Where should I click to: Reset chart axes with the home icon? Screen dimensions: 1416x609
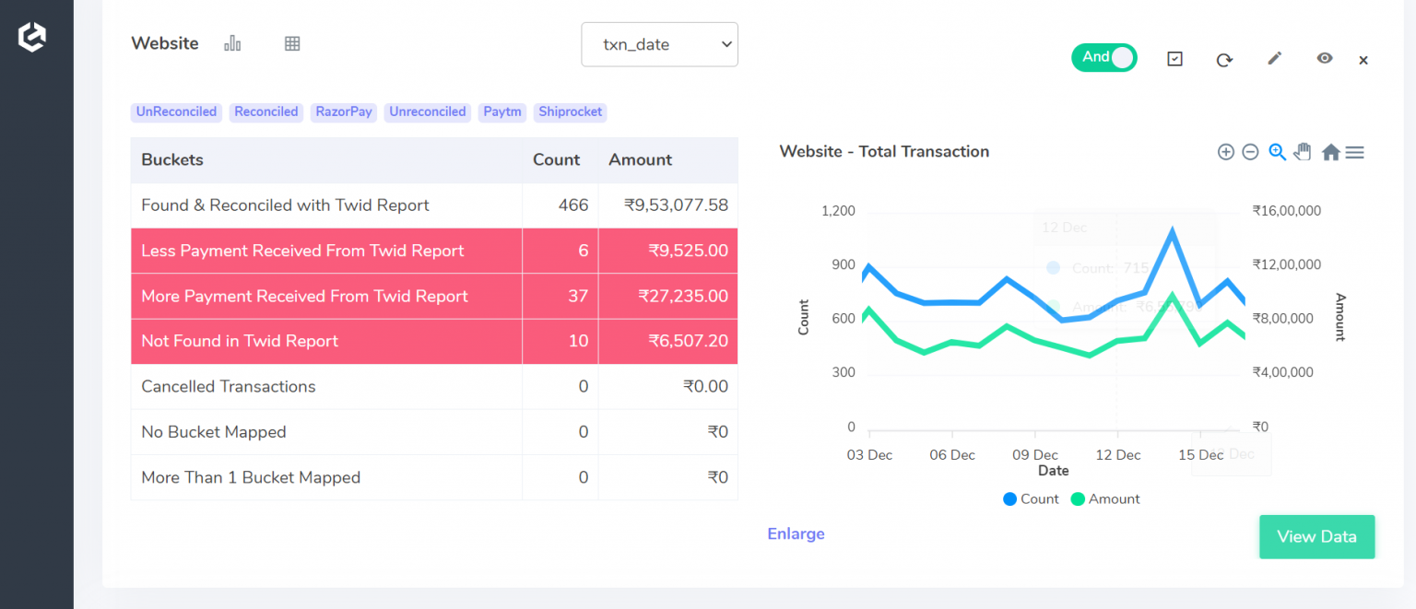(1330, 151)
